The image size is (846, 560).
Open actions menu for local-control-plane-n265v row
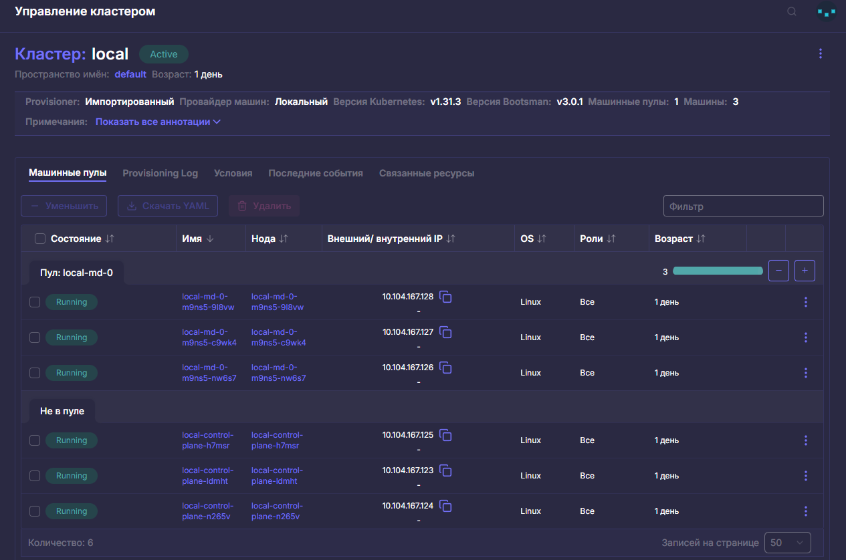[x=805, y=511]
